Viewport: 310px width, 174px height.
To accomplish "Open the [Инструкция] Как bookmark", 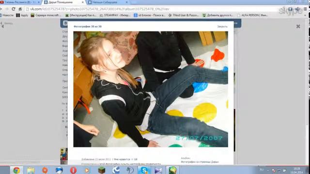I will (81, 15).
